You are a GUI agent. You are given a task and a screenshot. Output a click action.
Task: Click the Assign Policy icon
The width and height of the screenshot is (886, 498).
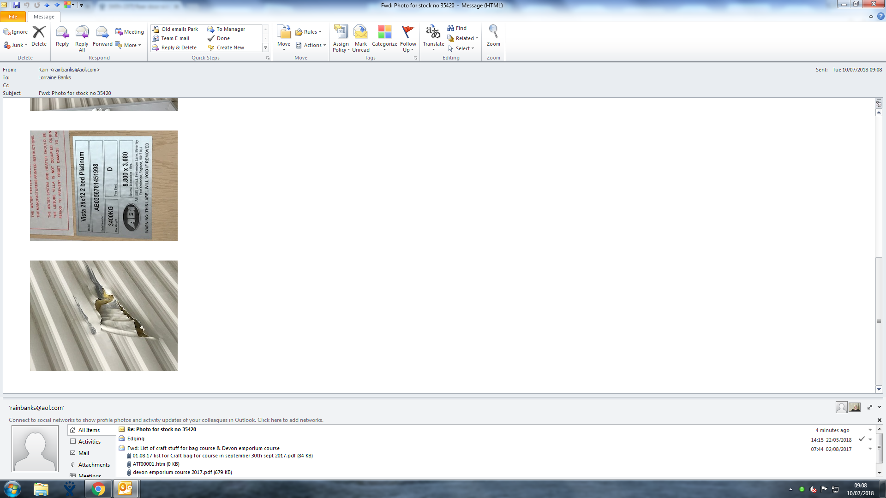pyautogui.click(x=341, y=32)
